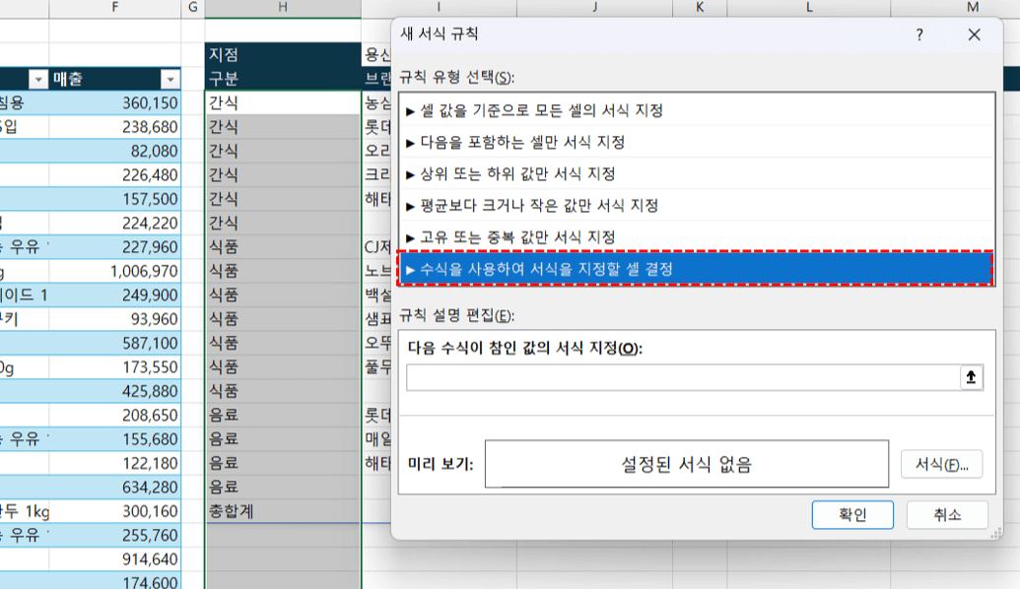The image size is (1020, 589).
Task: Choose '상위 또는 하위 값만 서식 지정'
Action: pyautogui.click(x=514, y=174)
